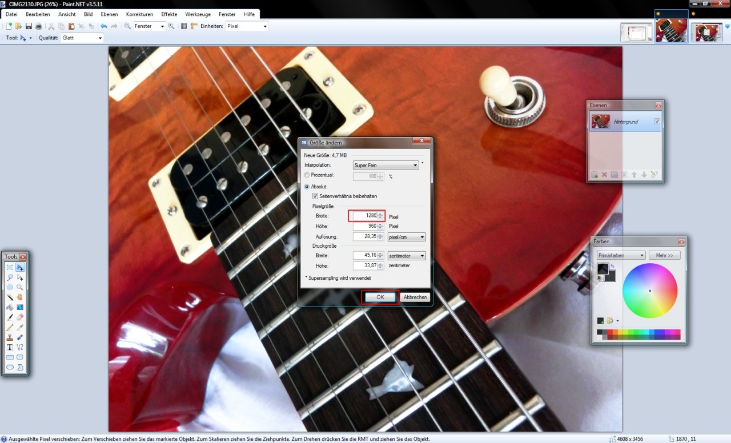731x443 pixels.
Task: Select the Paint Bucket tool
Action: click(x=10, y=307)
